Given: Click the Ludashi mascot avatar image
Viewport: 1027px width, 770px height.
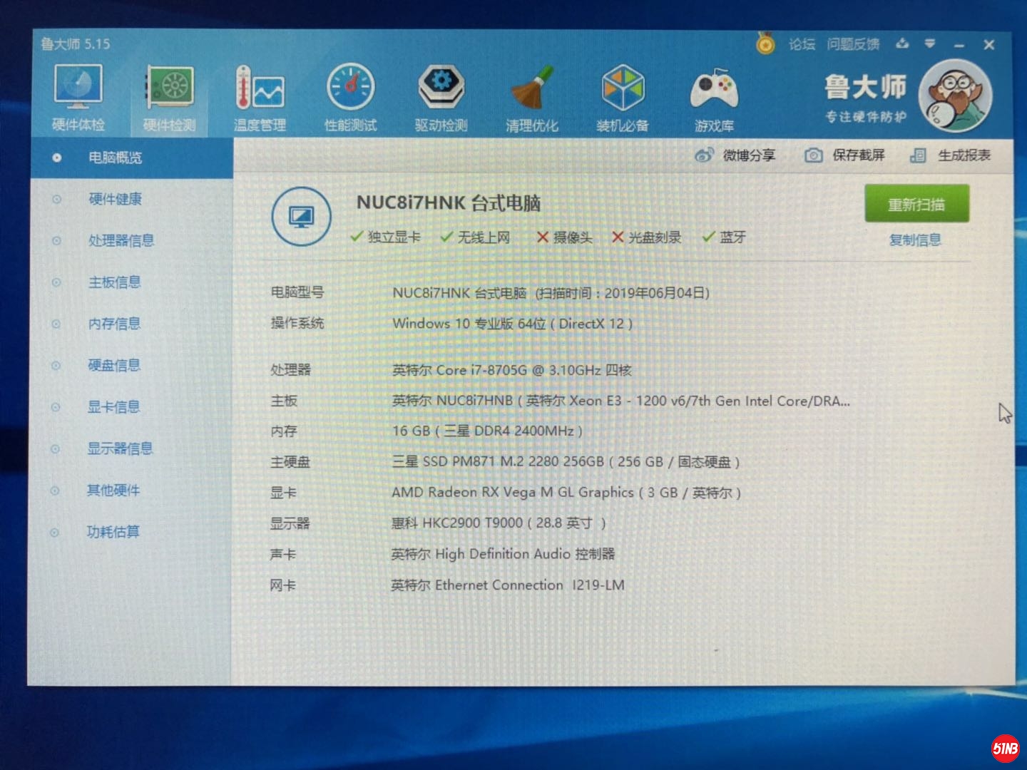Looking at the screenshot, I should (954, 95).
